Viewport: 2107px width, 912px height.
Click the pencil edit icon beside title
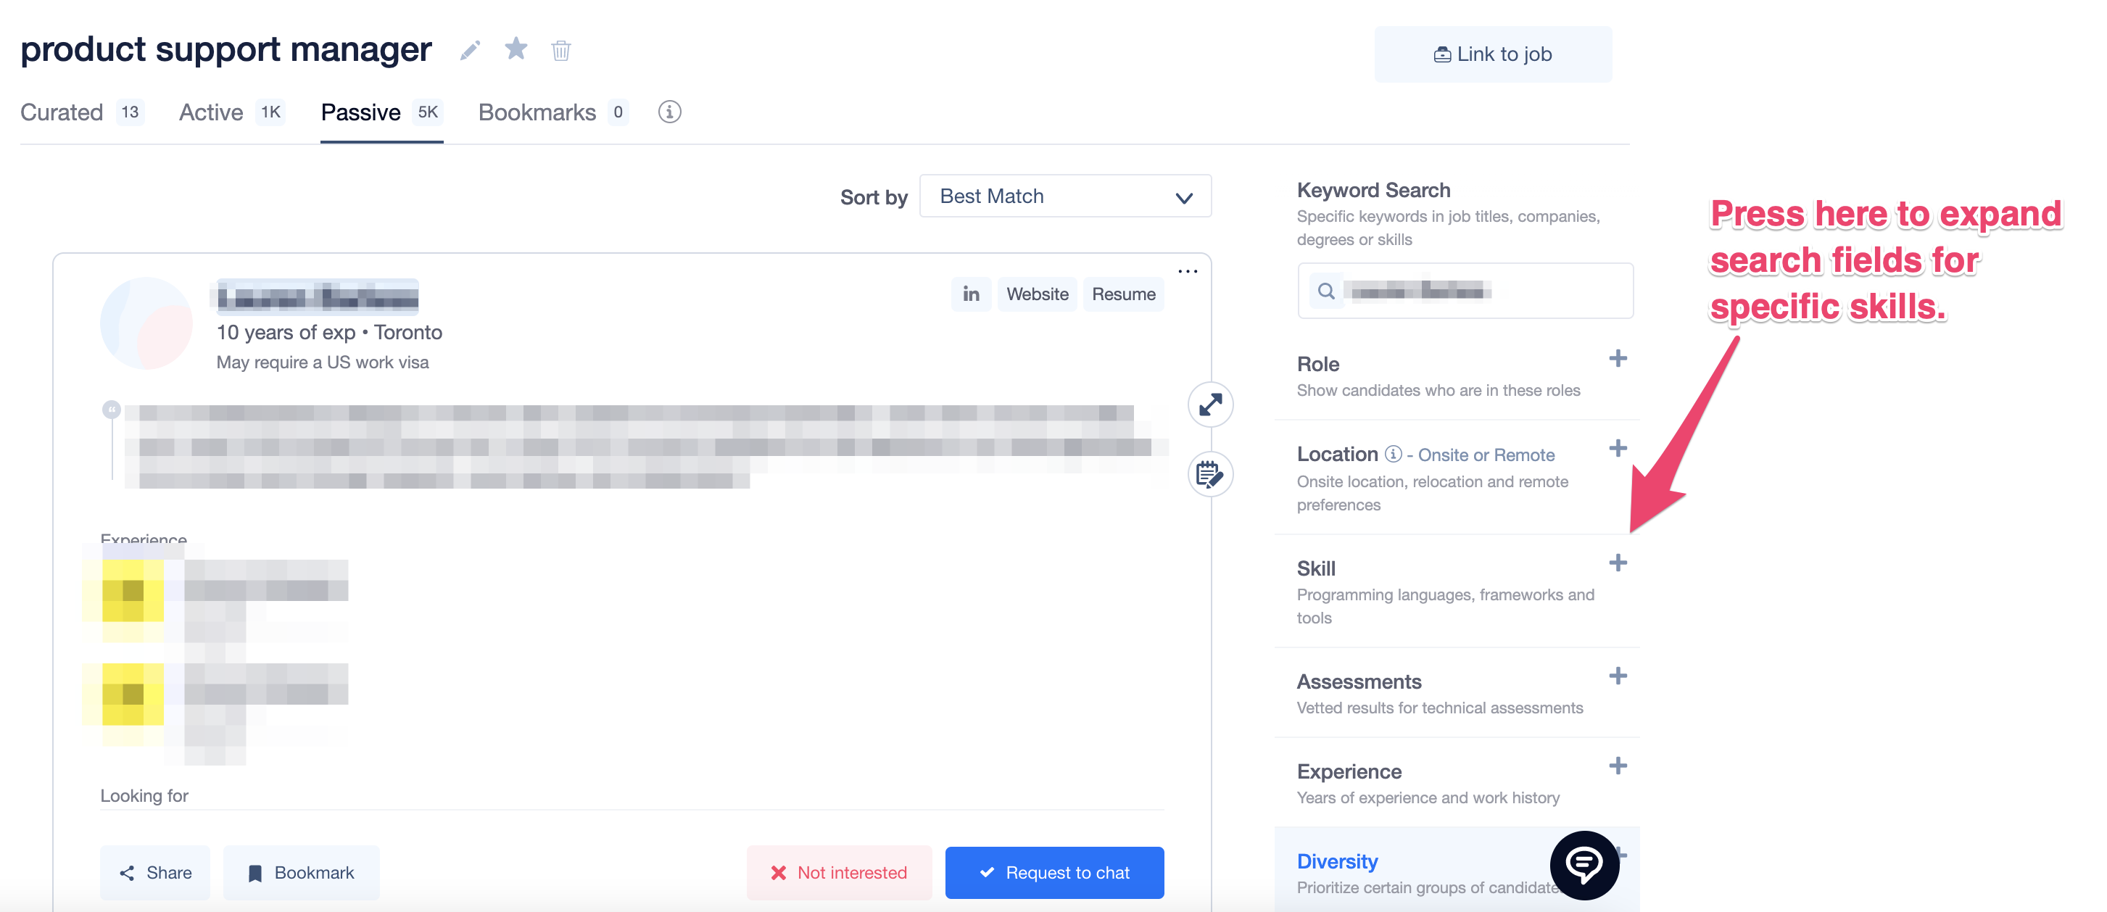pos(470,51)
